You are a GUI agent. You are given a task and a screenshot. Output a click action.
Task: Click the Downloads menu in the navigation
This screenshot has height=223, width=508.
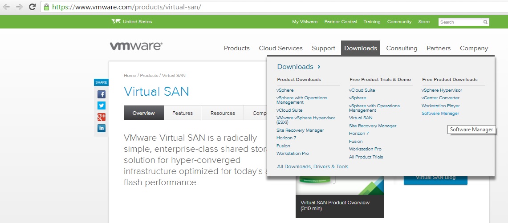tap(361, 49)
